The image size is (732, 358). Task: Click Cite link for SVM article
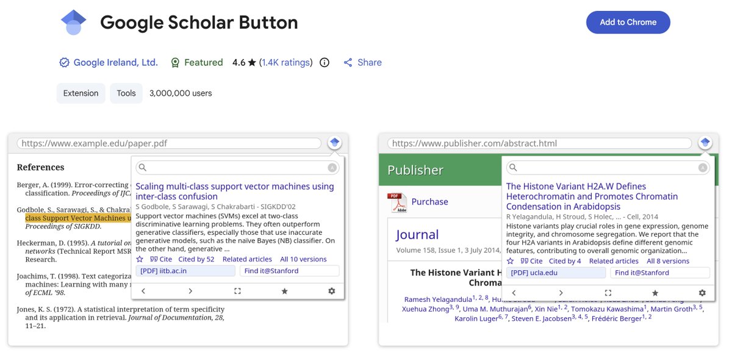[161, 259]
